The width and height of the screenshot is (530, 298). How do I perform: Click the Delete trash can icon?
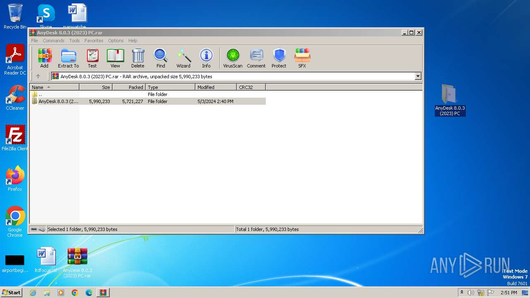(138, 58)
